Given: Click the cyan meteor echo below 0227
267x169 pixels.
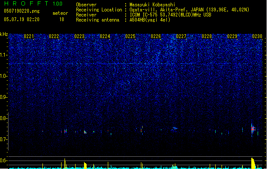Looking at the screenshot, I should tap(174, 129).
